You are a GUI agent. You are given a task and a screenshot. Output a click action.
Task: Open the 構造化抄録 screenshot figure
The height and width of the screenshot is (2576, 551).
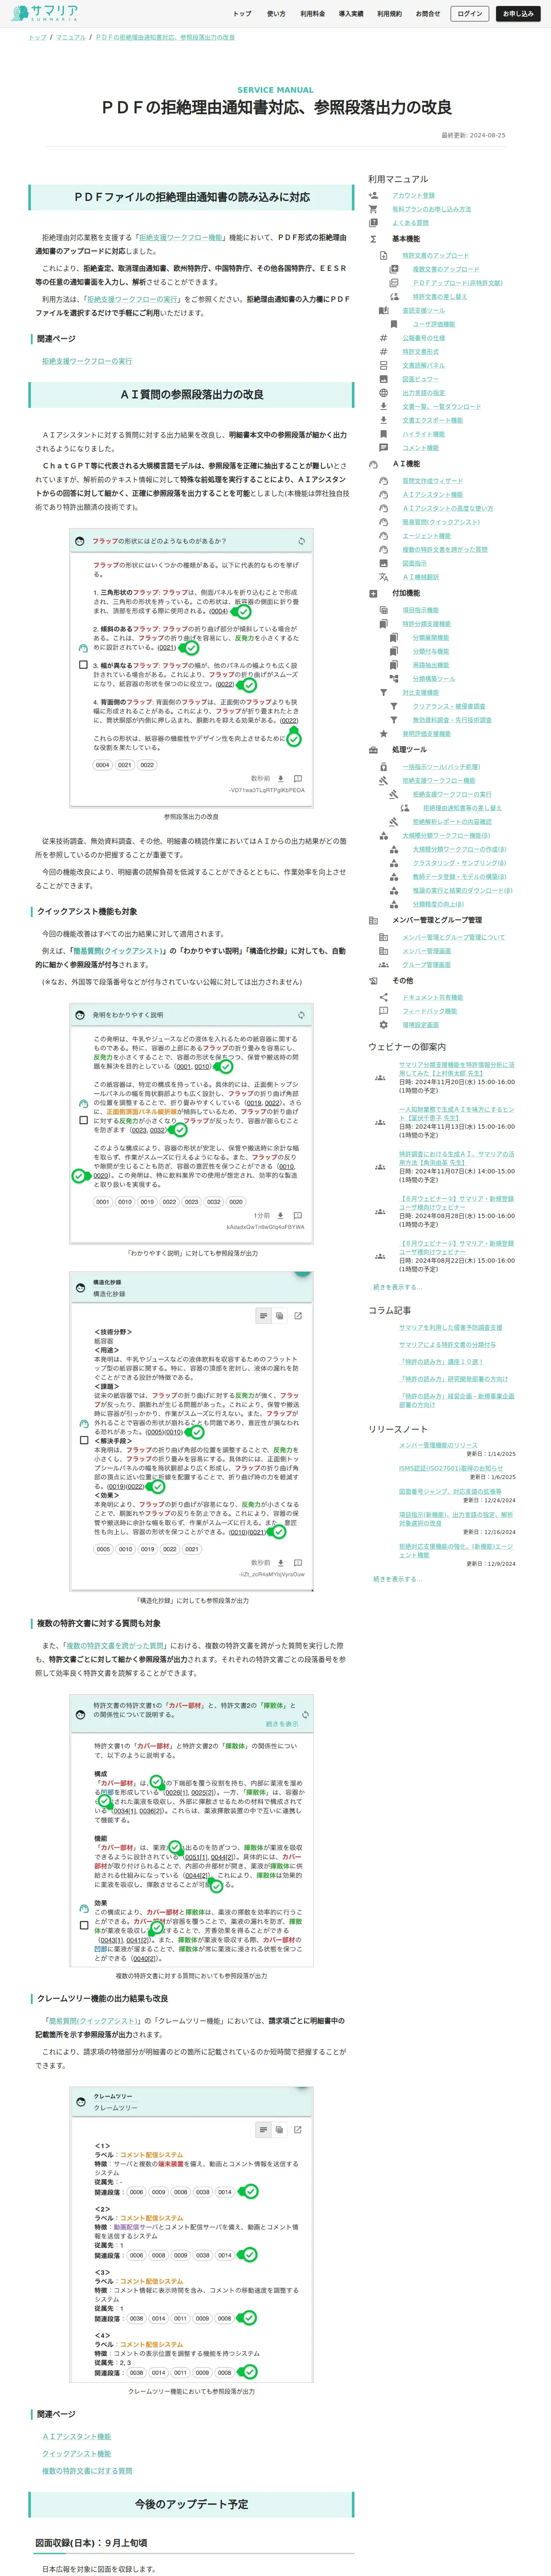click(191, 1431)
